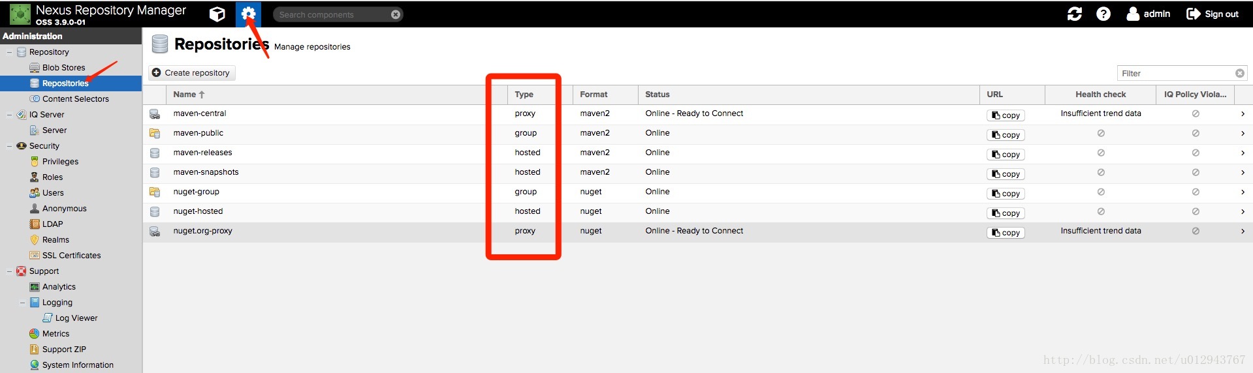Sort by the Format column header
The image size is (1253, 373).
[605, 95]
